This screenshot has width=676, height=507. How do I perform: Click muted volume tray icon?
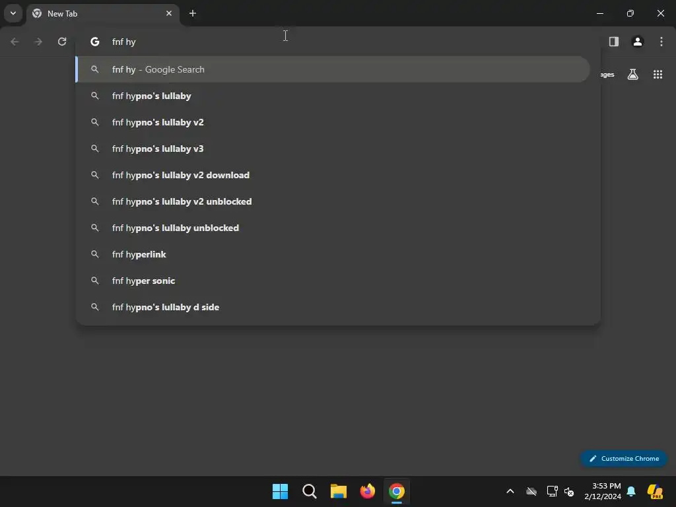[569, 491]
